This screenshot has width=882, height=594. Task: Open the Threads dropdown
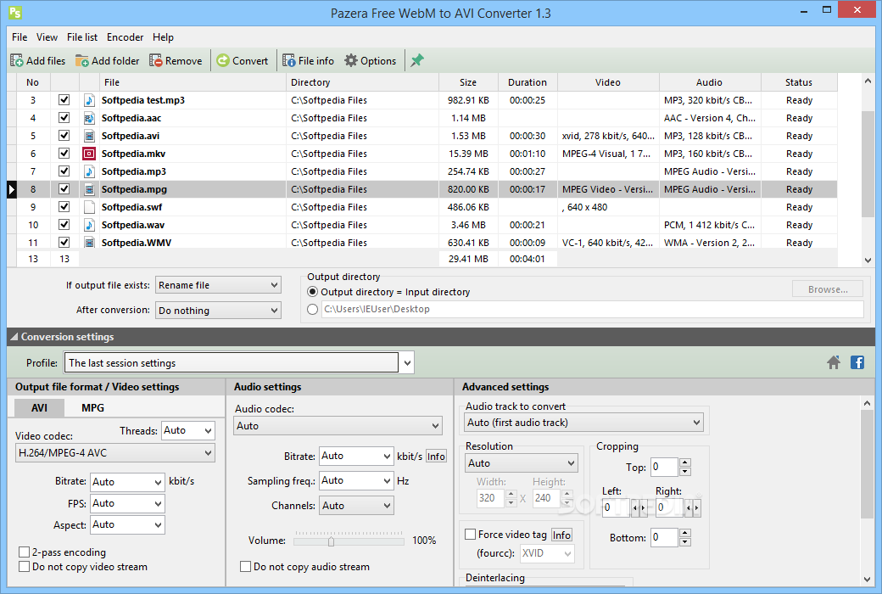[188, 431]
